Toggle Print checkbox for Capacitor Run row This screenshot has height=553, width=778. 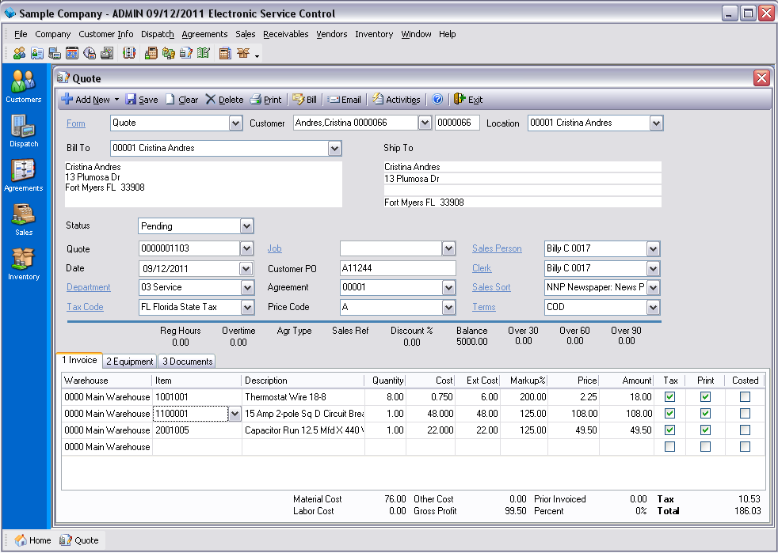pos(705,430)
